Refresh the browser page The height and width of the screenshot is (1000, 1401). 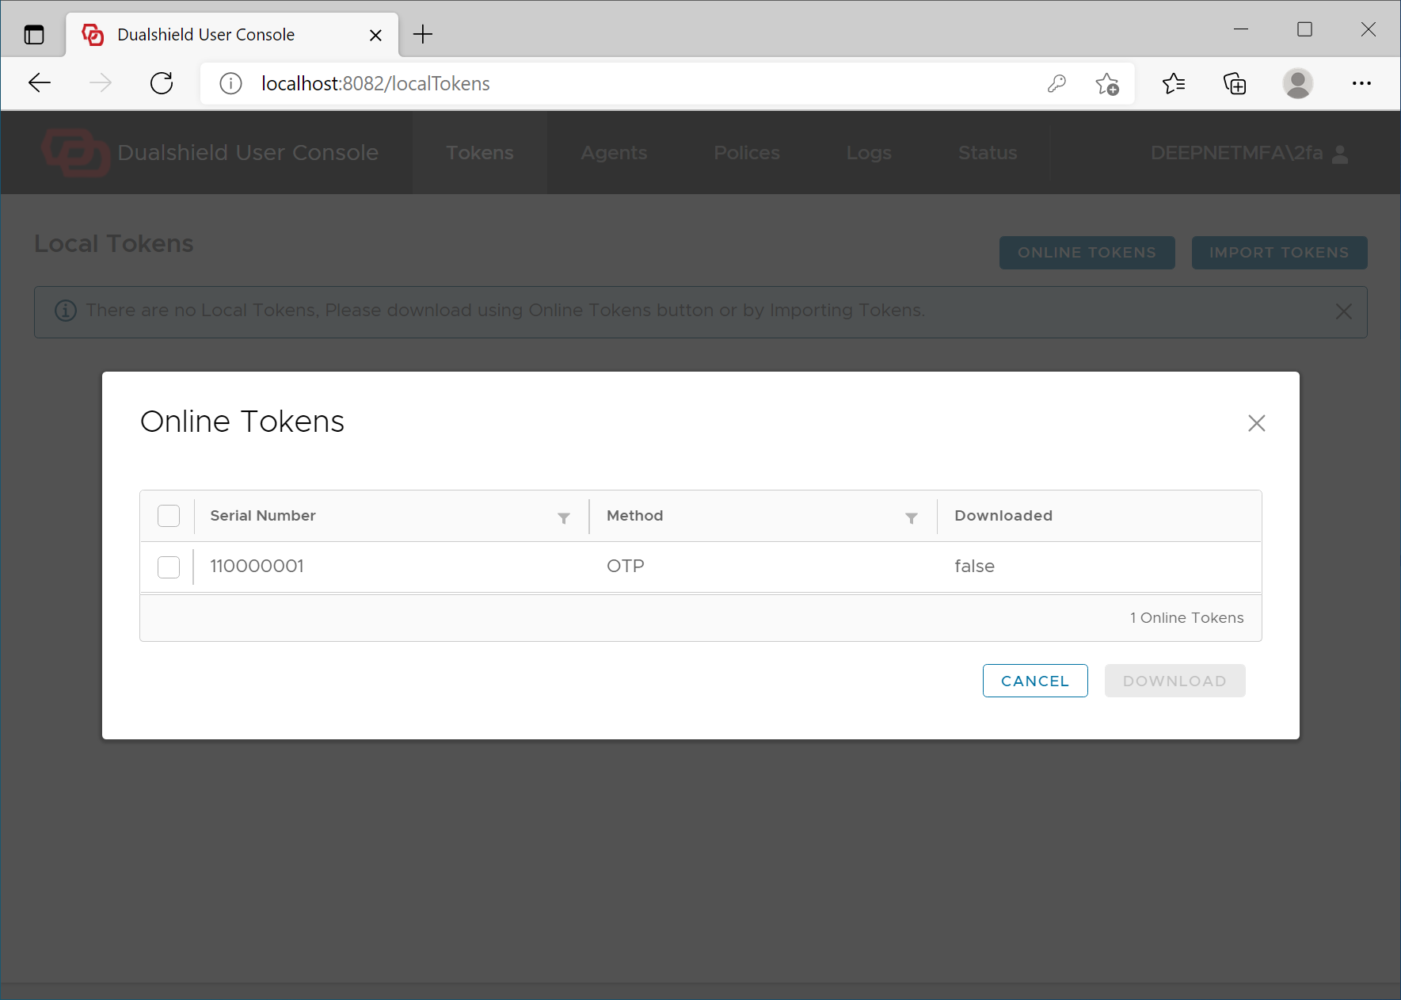(x=162, y=83)
